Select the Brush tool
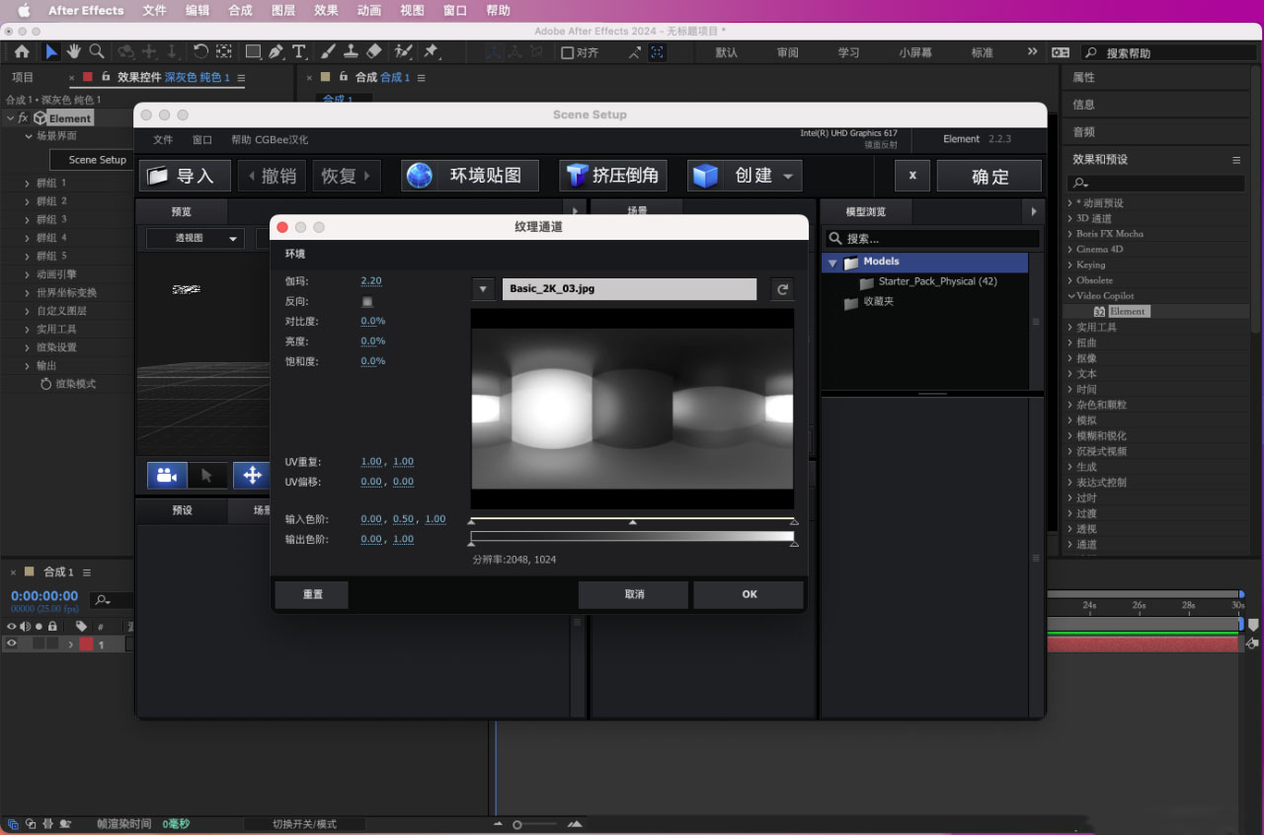Screen dimensions: 1264x835 tap(329, 51)
